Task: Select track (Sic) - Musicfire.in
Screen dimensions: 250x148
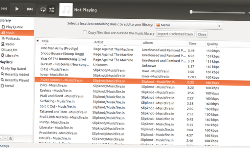Action: point(54,85)
